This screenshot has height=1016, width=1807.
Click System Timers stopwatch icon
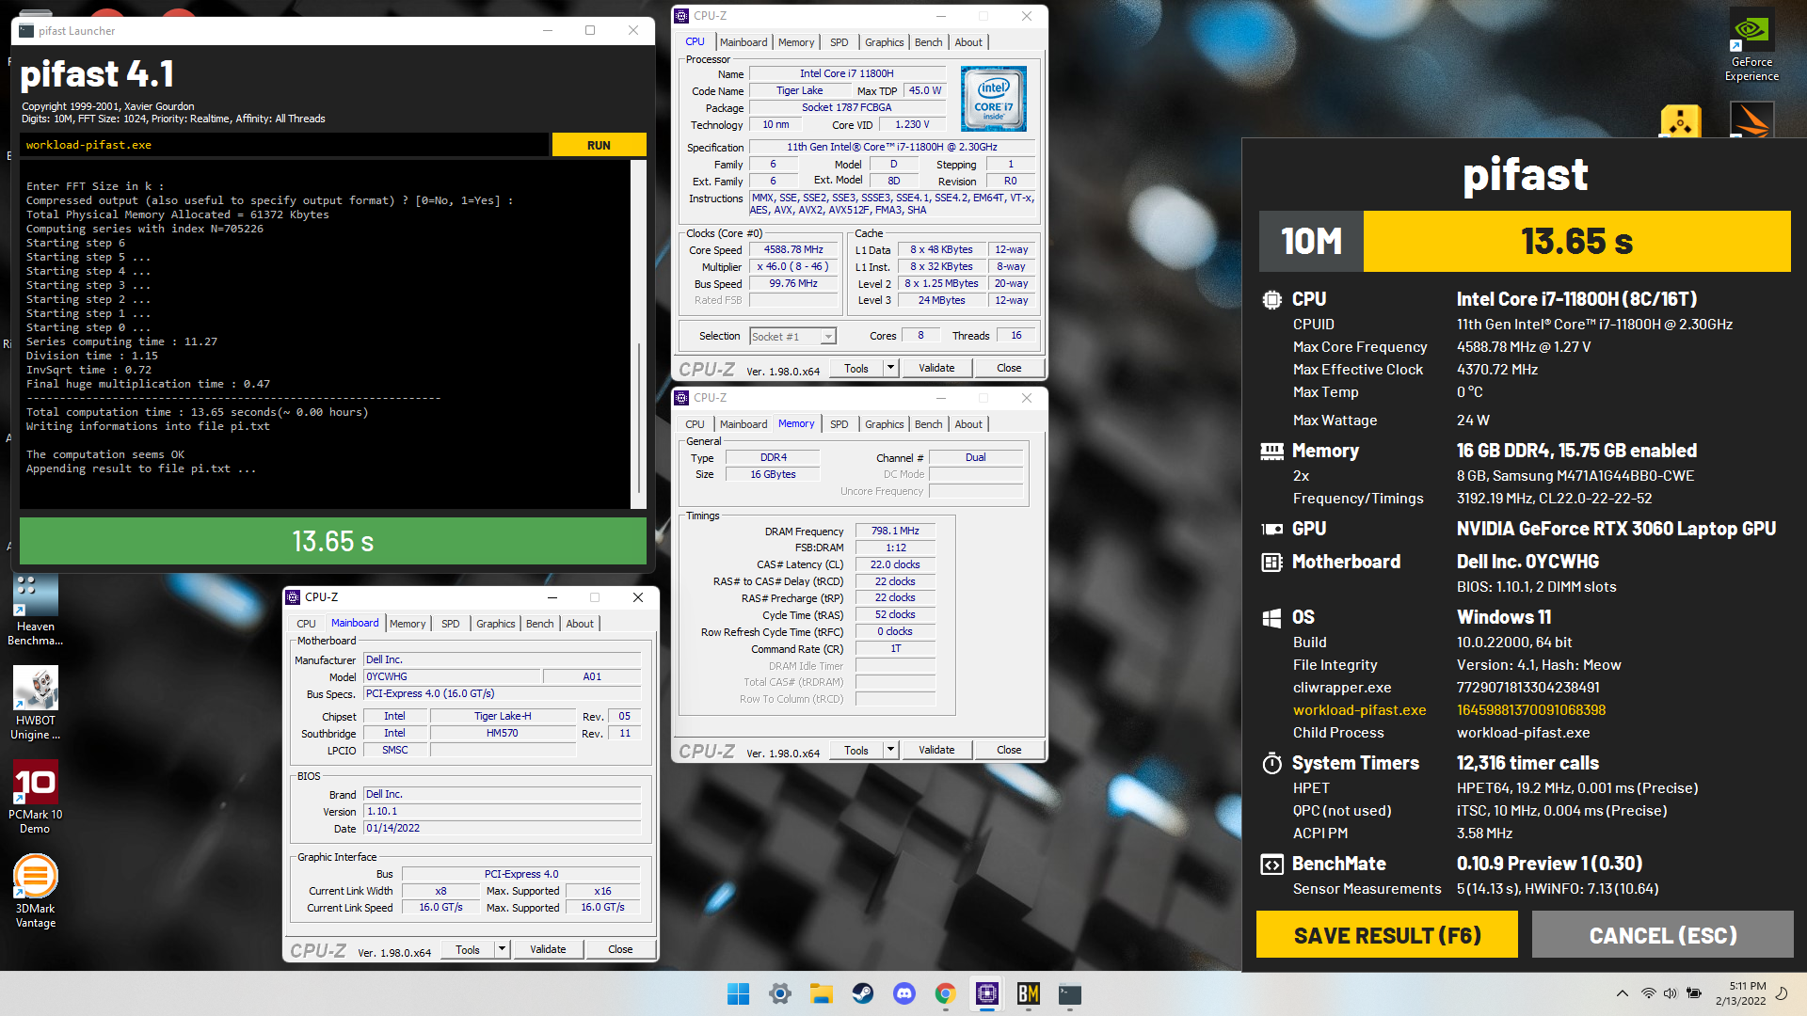(x=1271, y=763)
